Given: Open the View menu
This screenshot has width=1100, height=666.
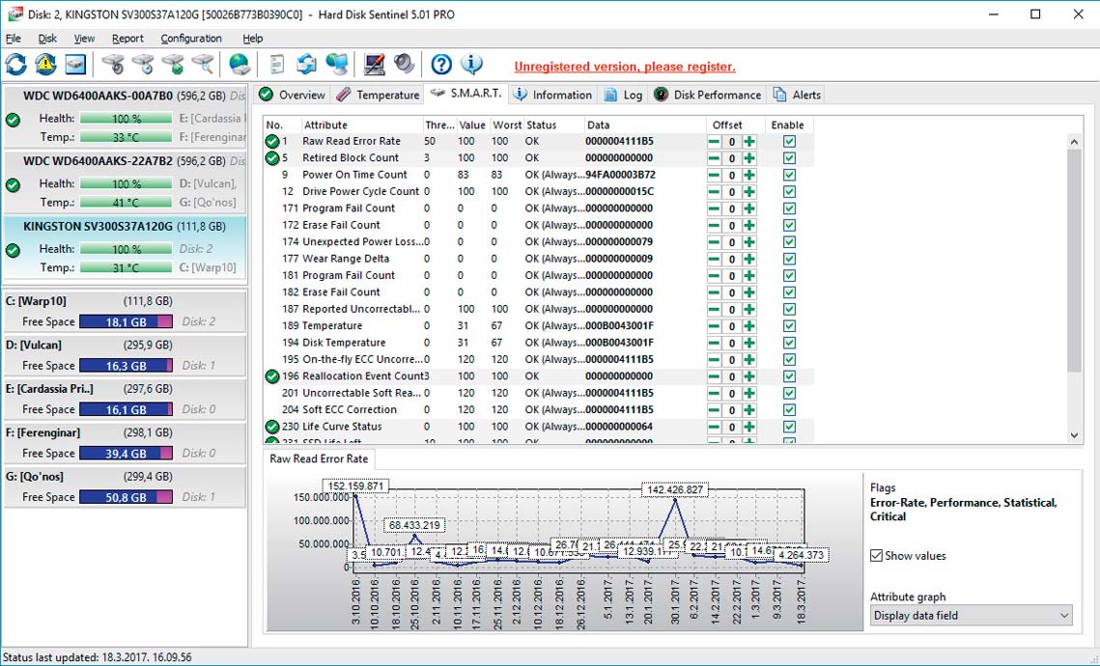Looking at the screenshot, I should (84, 39).
